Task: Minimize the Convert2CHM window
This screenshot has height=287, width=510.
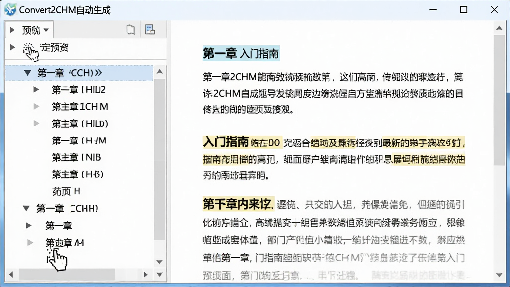Action: point(433,10)
